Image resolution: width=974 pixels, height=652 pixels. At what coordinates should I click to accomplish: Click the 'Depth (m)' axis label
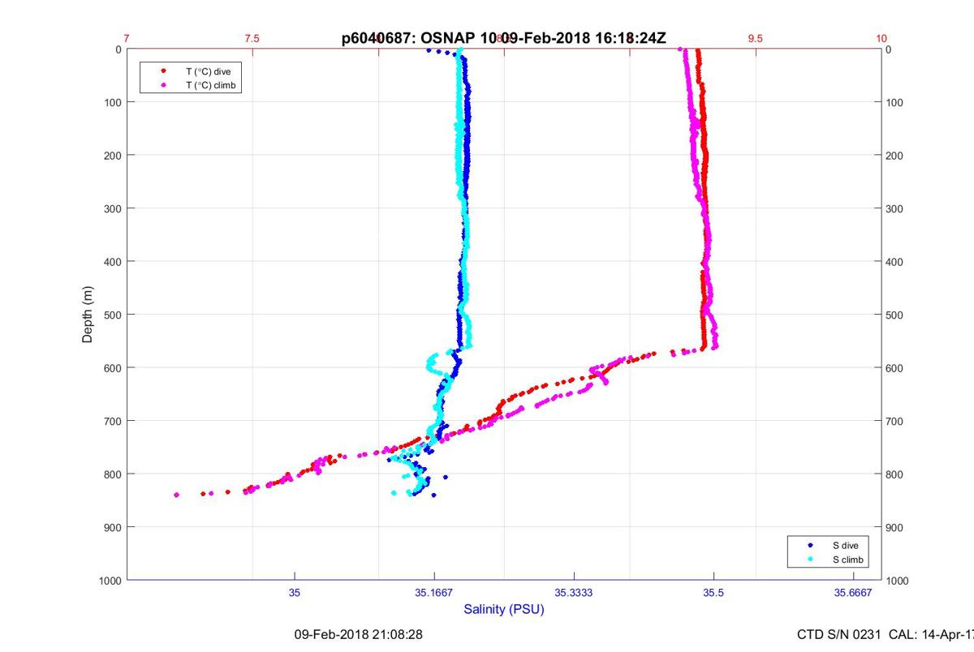pyautogui.click(x=87, y=314)
